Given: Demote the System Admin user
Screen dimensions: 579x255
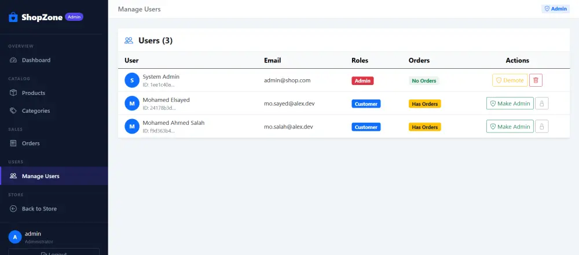Looking at the screenshot, I should 510,80.
